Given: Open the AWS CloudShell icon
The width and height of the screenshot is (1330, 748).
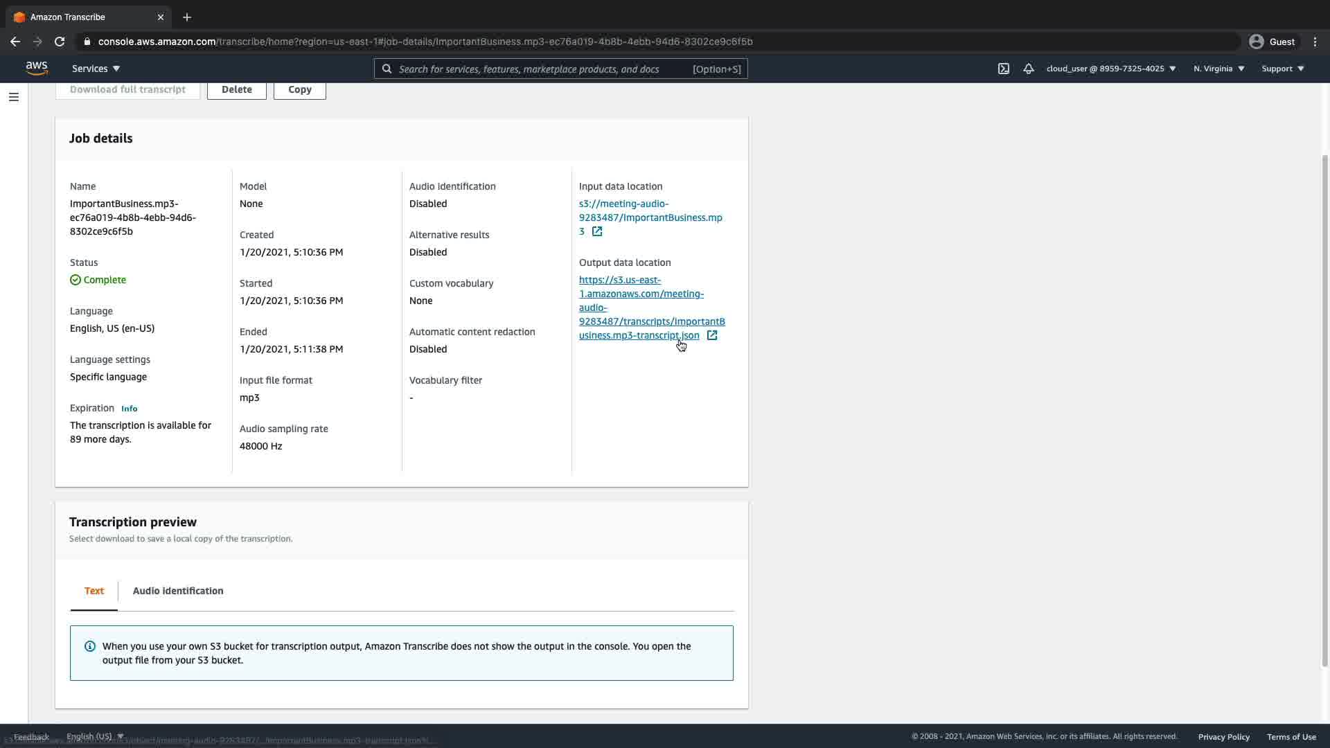Looking at the screenshot, I should (1003, 69).
